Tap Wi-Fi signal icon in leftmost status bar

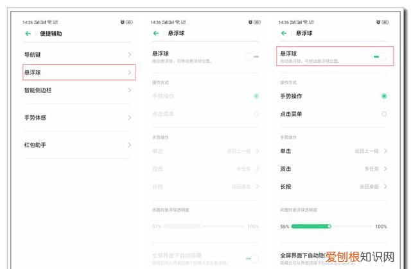click(49, 22)
